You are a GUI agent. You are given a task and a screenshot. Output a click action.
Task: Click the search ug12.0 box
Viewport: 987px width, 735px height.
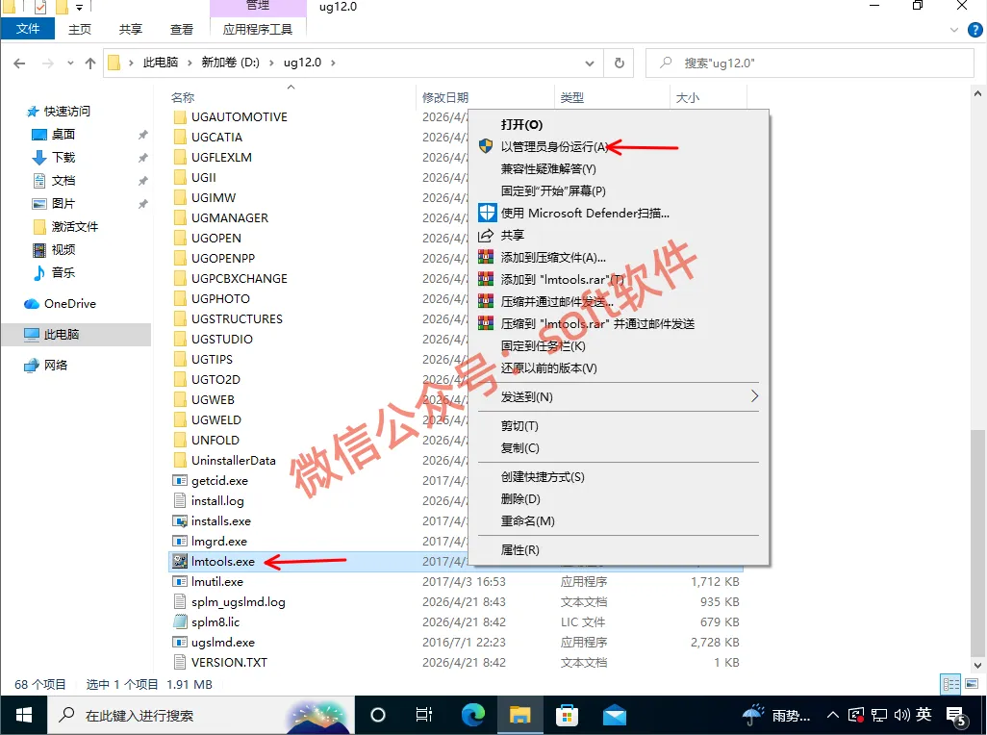coord(809,63)
